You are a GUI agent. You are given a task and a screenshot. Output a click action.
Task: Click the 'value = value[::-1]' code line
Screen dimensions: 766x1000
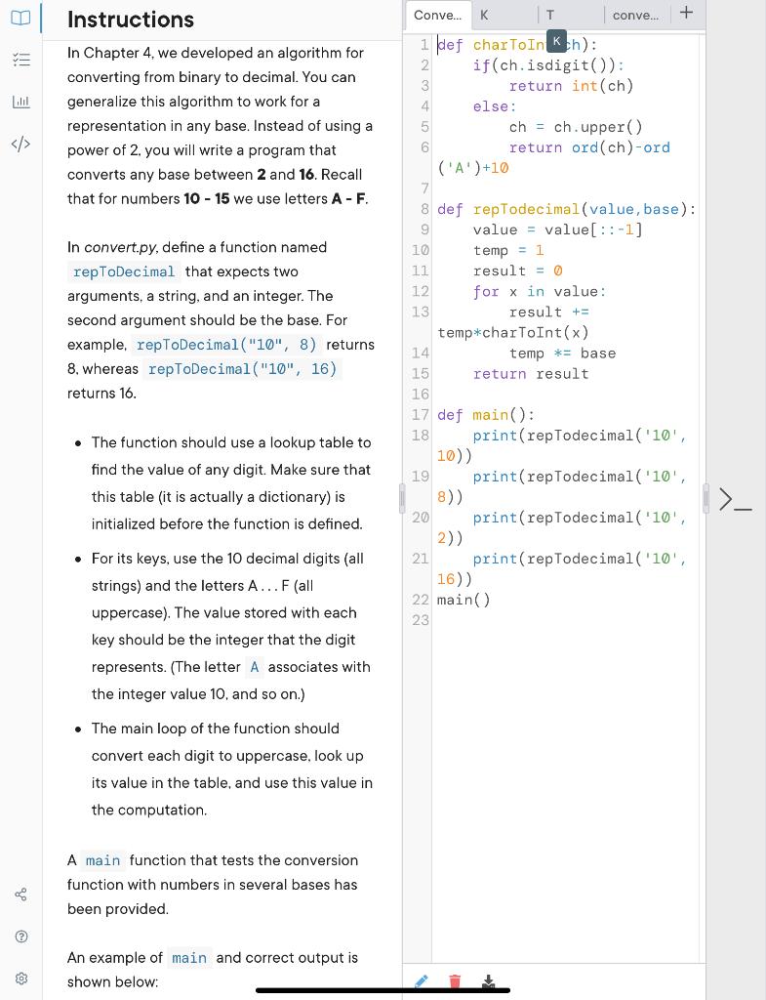557,229
